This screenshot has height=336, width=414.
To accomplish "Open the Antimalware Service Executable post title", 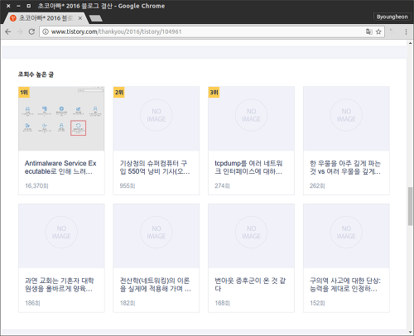I will [60, 167].
